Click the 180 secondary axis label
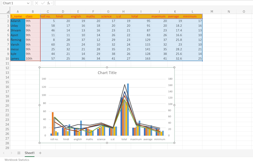 pos(170,79)
